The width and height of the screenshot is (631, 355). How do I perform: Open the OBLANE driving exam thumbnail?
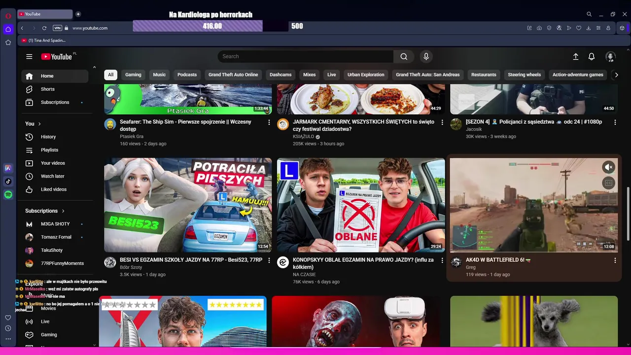361,205
